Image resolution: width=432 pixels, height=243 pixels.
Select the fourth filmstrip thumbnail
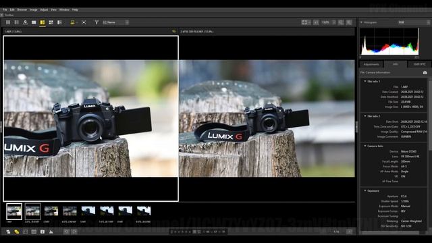click(x=70, y=211)
